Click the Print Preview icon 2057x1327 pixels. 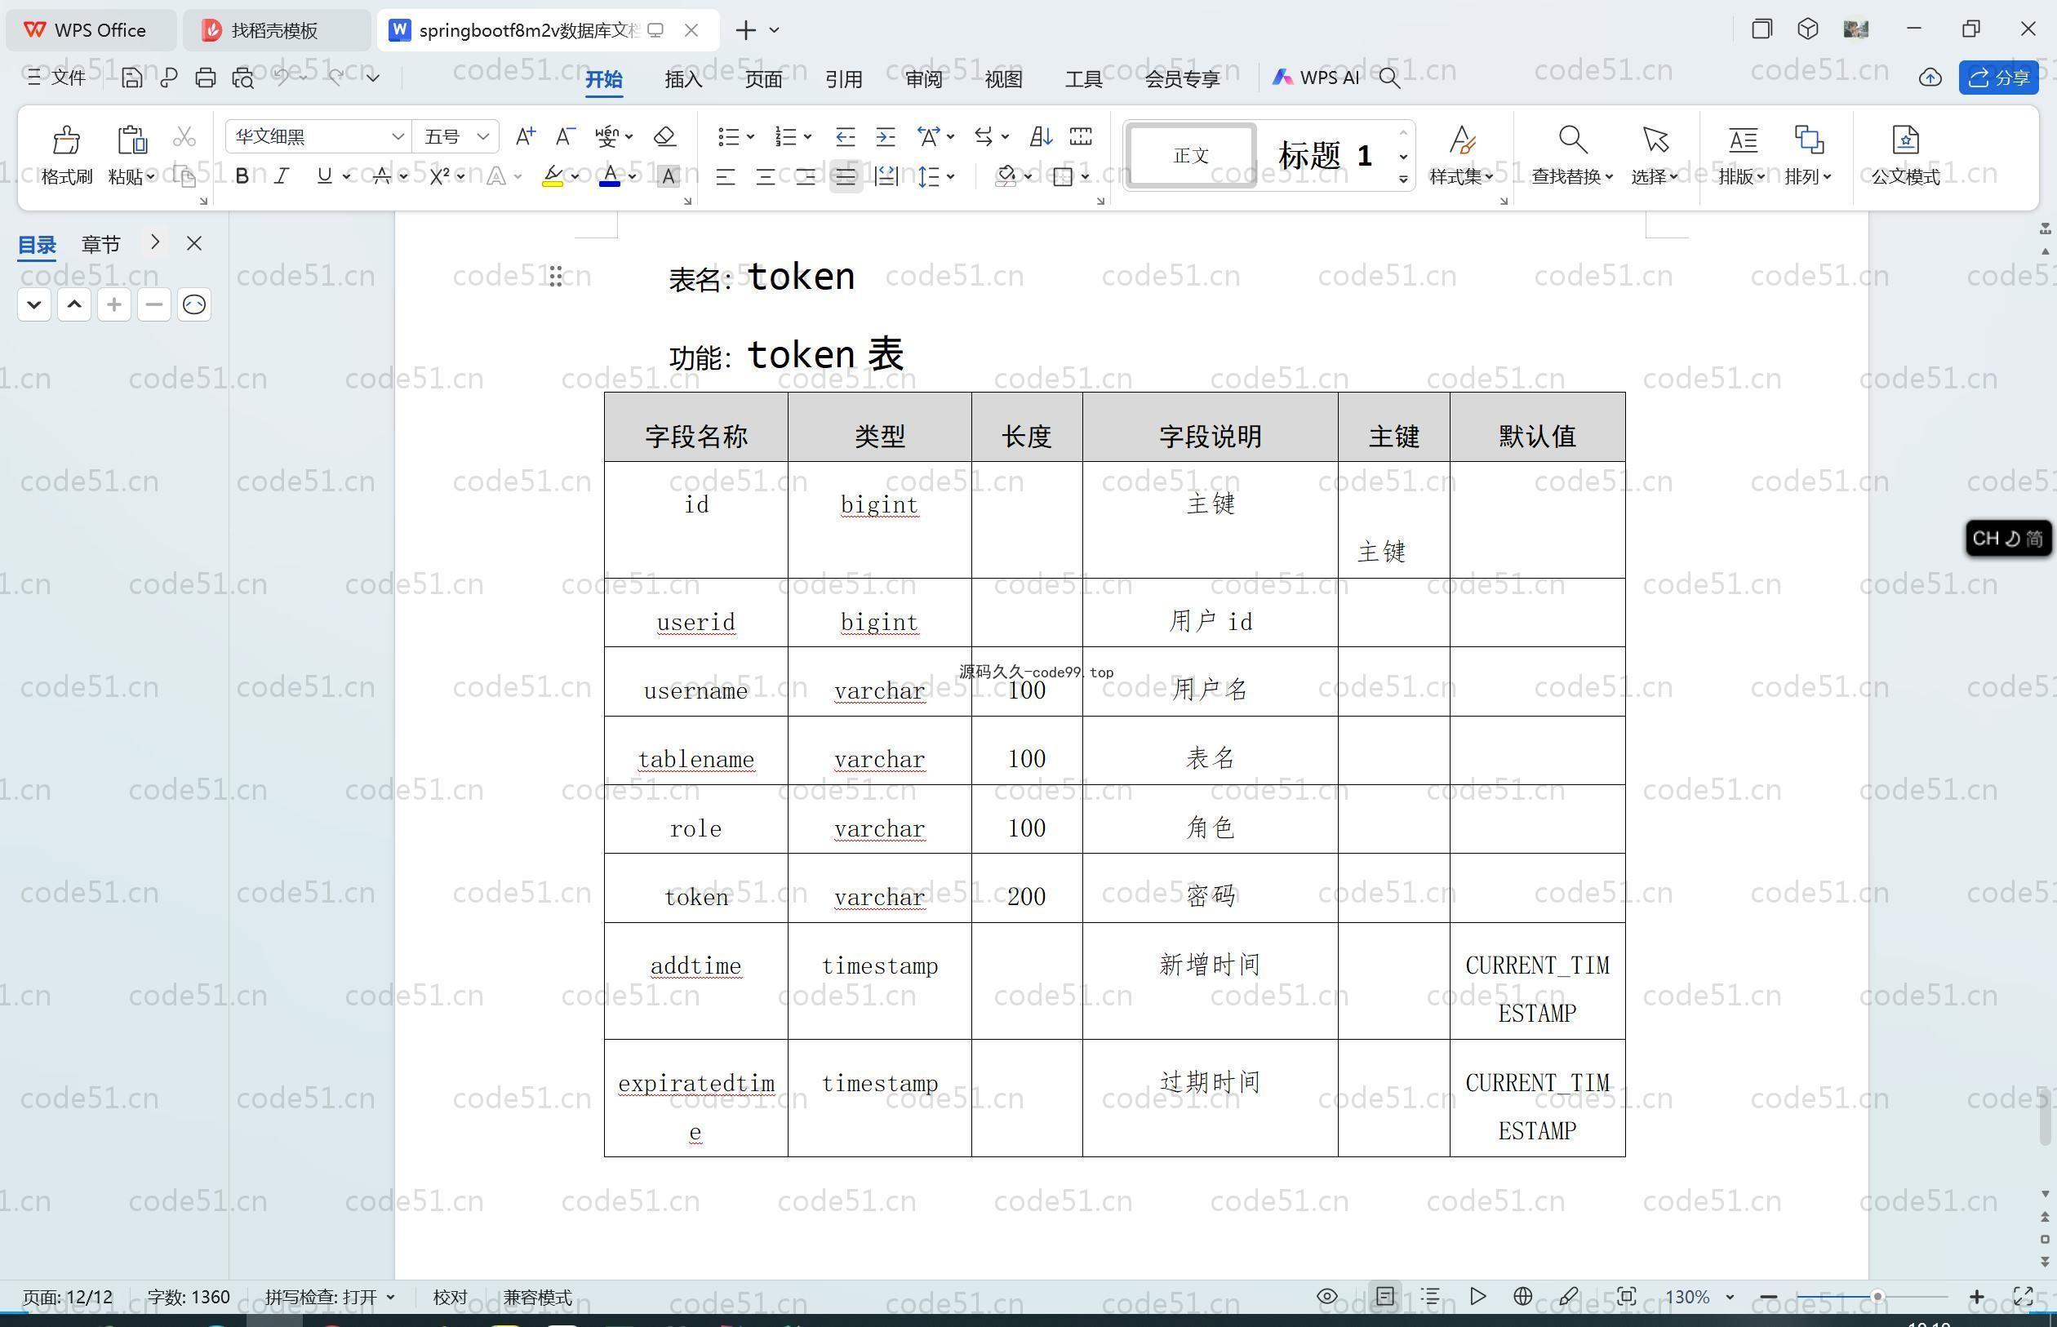pos(243,78)
